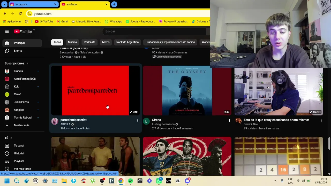
Task: Open Discord from the taskbar
Action: pos(187,181)
